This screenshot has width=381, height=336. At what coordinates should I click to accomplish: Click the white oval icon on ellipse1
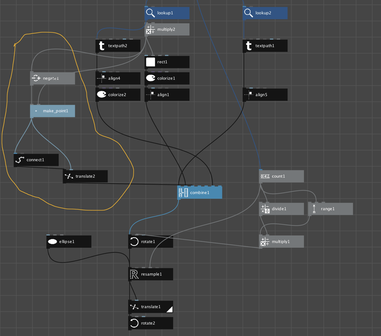(53, 242)
